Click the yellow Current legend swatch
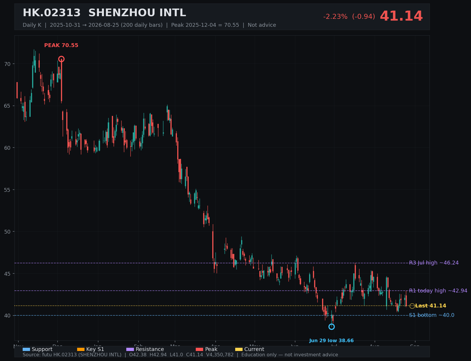 239,349
